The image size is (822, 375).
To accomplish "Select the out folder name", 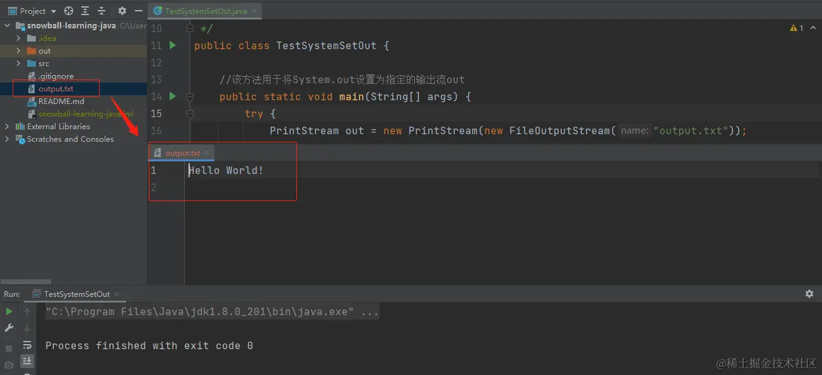I will point(44,51).
